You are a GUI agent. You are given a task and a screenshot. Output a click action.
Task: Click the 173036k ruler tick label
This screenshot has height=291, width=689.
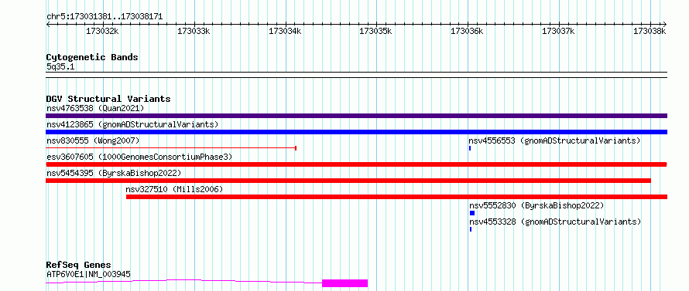click(468, 32)
